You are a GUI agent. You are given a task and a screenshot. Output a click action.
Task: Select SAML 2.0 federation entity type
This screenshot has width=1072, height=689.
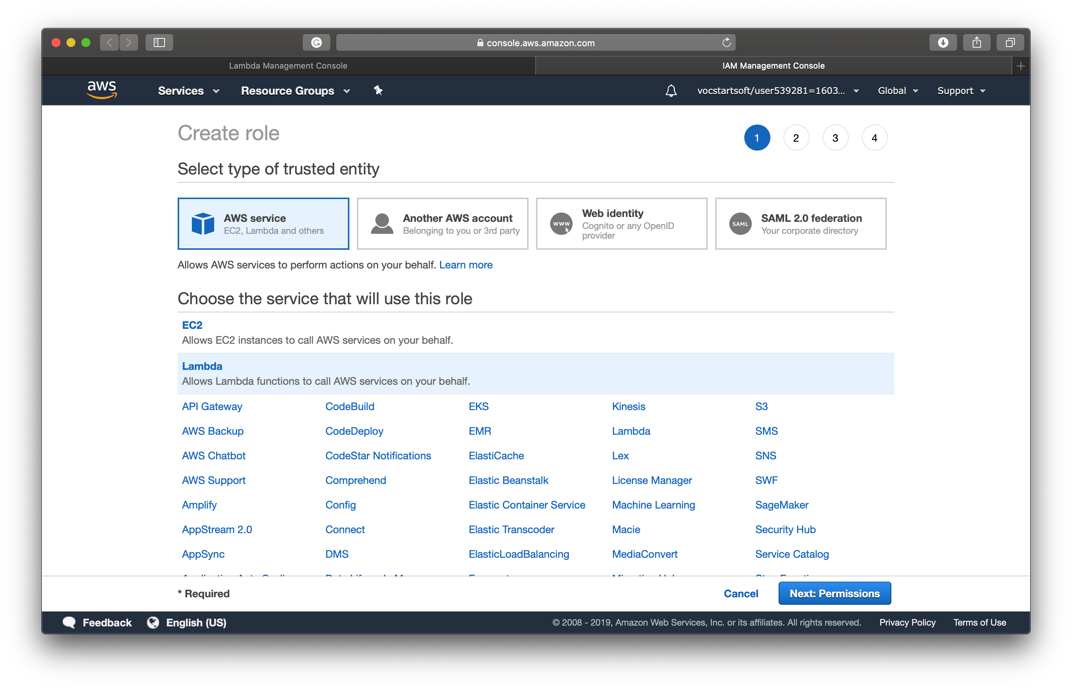(x=801, y=224)
